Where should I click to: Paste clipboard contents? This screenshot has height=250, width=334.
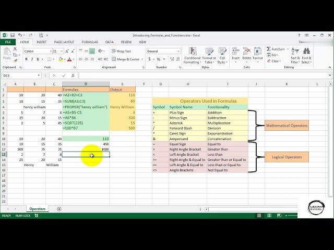coord(7,54)
